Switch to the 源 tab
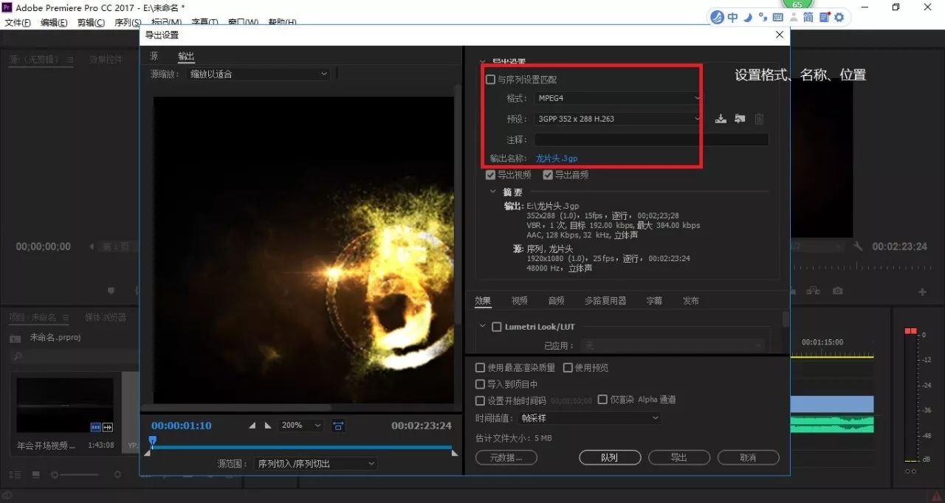This screenshot has width=945, height=503. (154, 56)
